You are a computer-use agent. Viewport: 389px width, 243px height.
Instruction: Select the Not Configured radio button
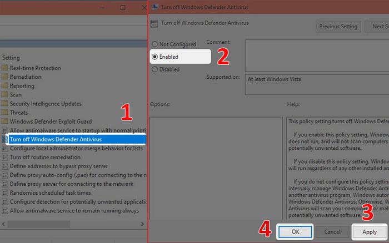coord(154,44)
